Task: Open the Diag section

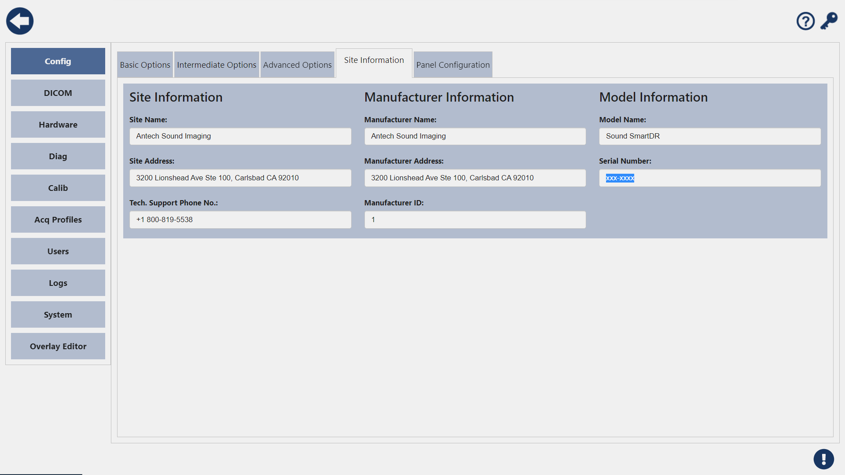Action: 58,156
